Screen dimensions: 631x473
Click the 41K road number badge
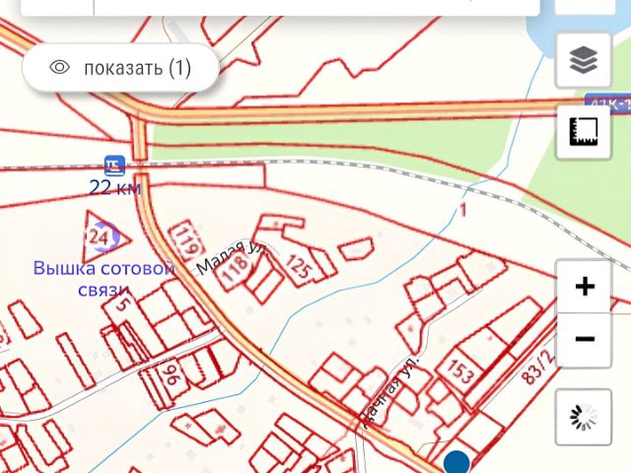point(607,103)
